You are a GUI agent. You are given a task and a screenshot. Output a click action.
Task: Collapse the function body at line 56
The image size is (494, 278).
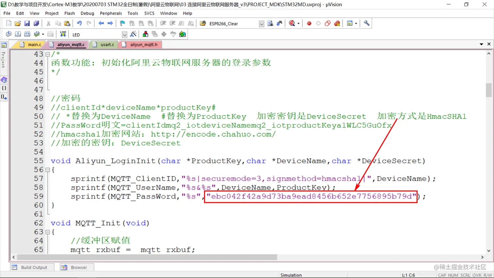pyautogui.click(x=48, y=170)
